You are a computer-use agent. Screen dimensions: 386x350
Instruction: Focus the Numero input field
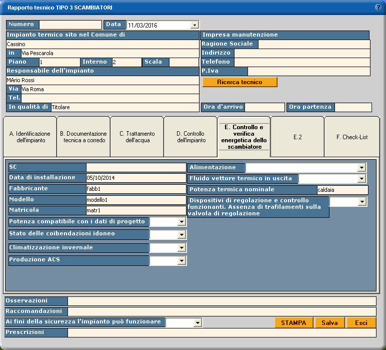70,25
